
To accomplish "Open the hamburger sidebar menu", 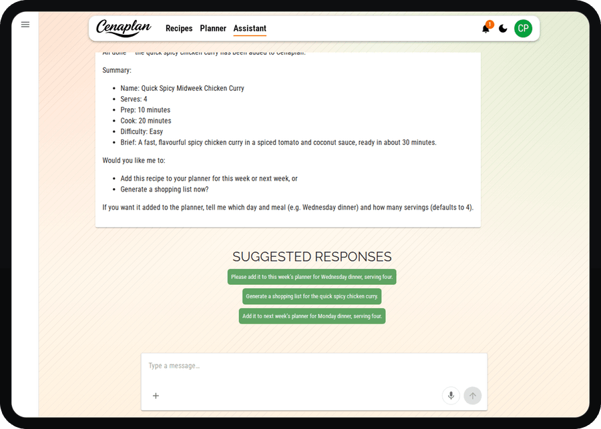I will pos(25,25).
